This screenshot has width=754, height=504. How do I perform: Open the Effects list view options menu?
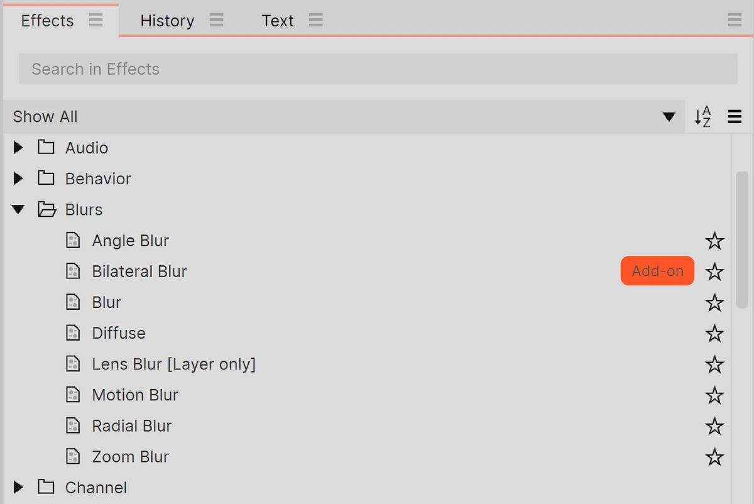pos(735,117)
